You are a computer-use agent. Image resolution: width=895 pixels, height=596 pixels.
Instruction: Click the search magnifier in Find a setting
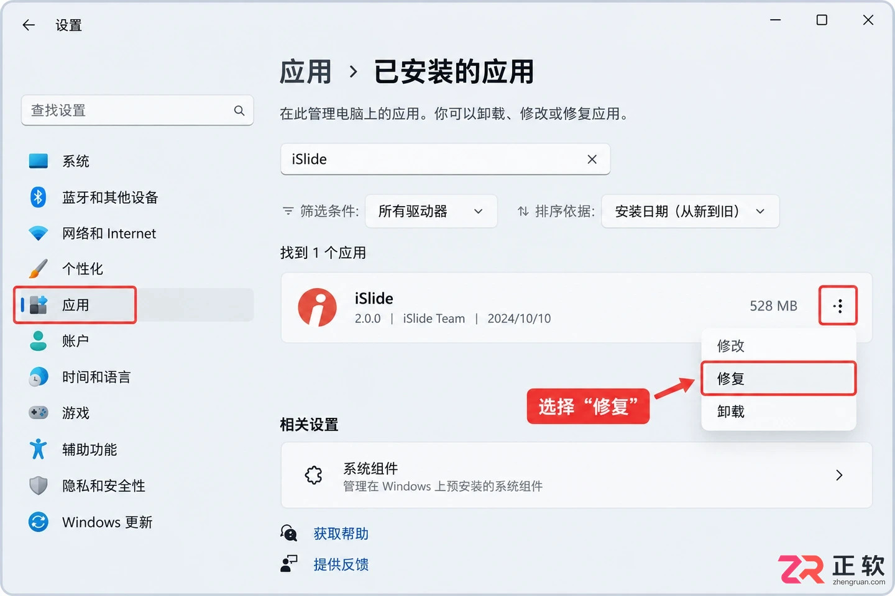[239, 111]
